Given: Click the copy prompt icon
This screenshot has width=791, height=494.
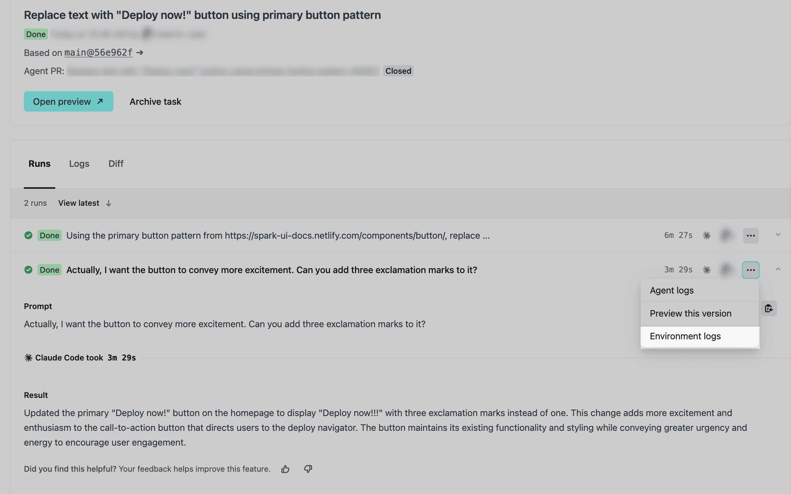Looking at the screenshot, I should point(769,308).
